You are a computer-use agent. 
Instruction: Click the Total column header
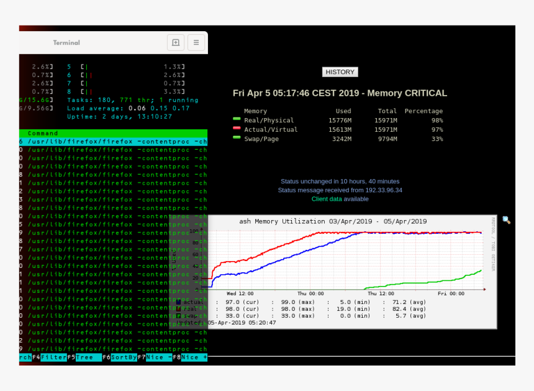point(387,111)
